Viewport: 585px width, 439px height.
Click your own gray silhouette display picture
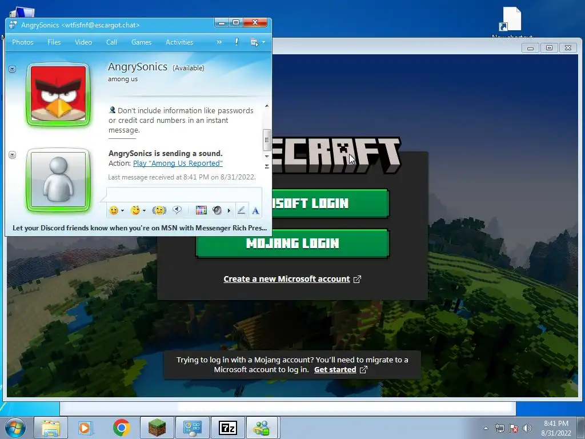[58, 179]
